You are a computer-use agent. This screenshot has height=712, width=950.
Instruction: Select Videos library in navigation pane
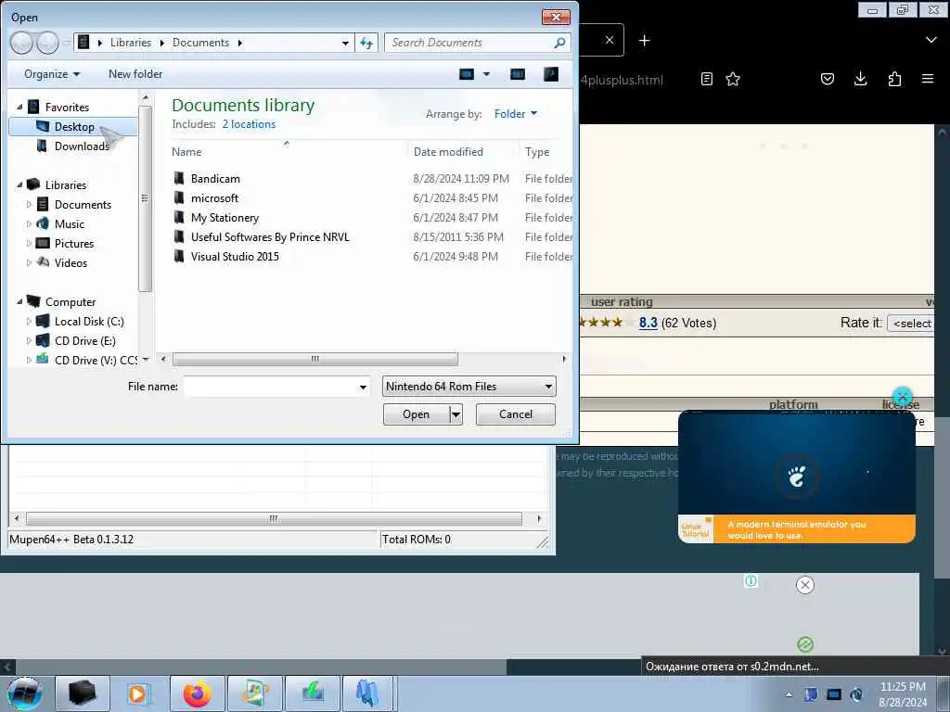tap(71, 262)
